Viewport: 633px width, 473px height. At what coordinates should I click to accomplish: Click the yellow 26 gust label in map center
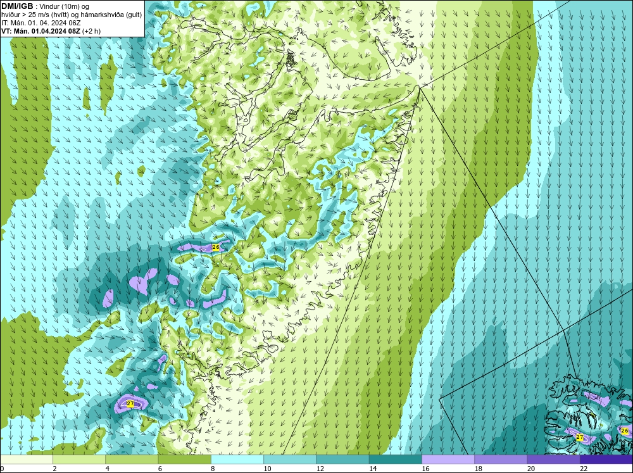coord(216,247)
